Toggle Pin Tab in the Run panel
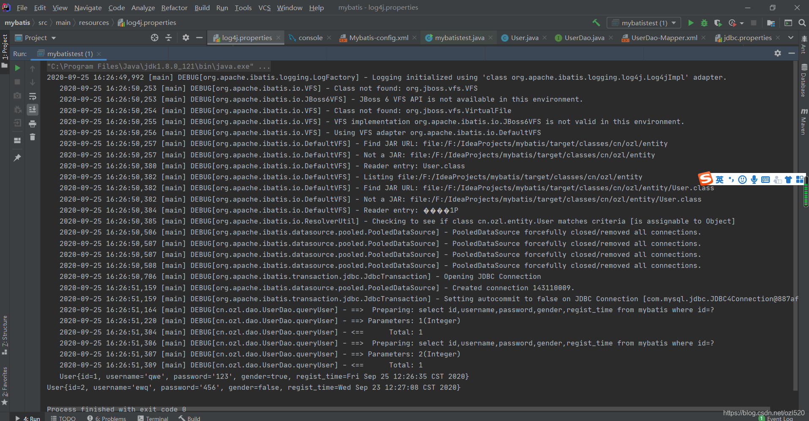The height and width of the screenshot is (421, 809). 17,157
